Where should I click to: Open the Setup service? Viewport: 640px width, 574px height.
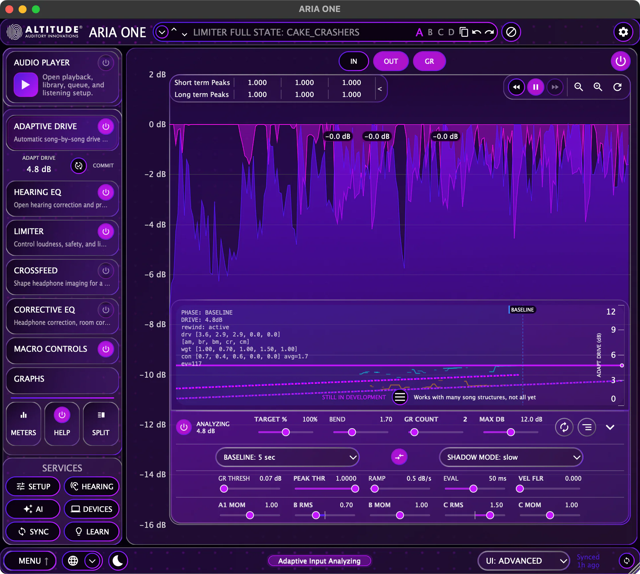[33, 487]
